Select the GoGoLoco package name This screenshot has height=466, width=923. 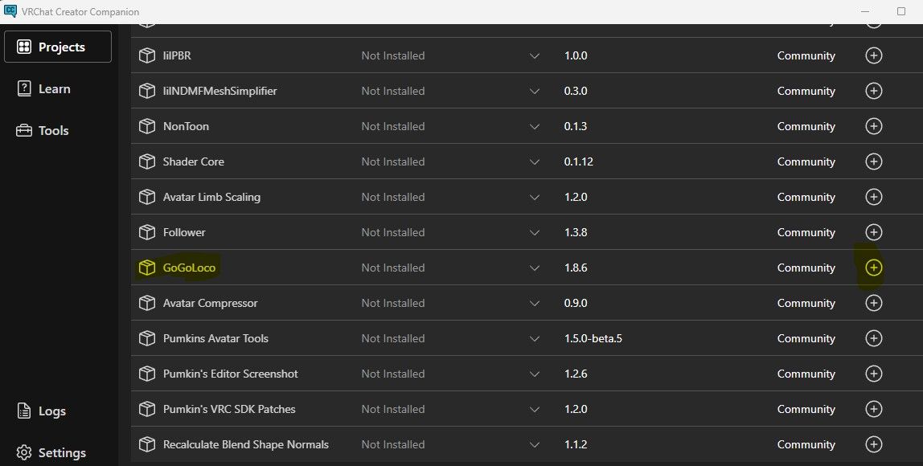(189, 268)
